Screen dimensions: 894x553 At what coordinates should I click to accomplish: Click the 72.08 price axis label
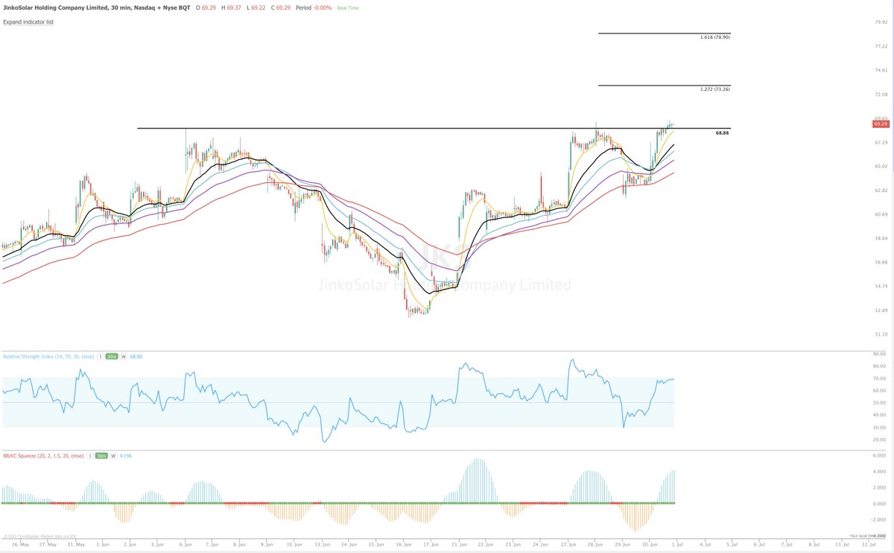click(880, 95)
